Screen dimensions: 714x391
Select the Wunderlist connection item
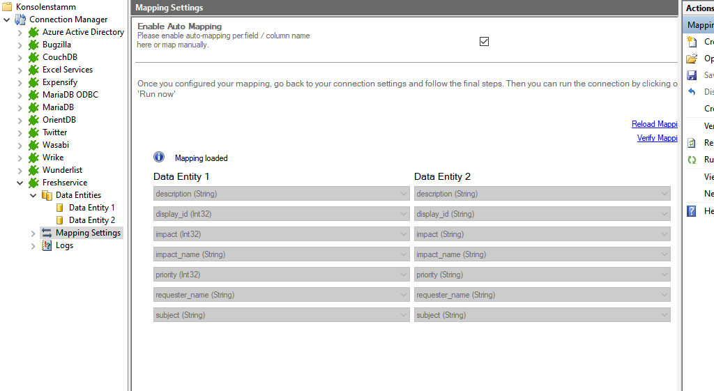click(62, 170)
